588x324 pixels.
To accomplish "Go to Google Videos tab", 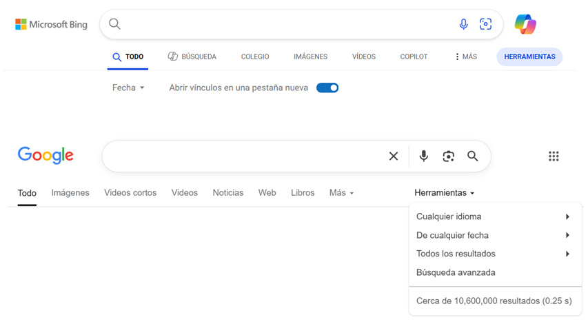I will (185, 193).
